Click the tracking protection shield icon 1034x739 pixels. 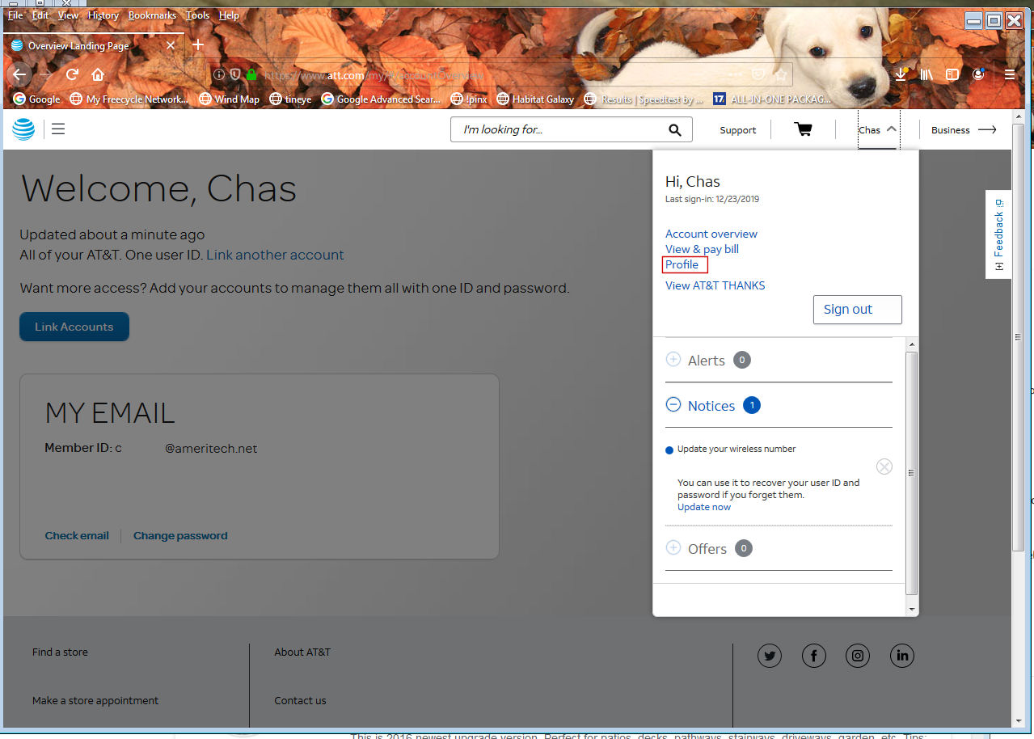pyautogui.click(x=235, y=74)
